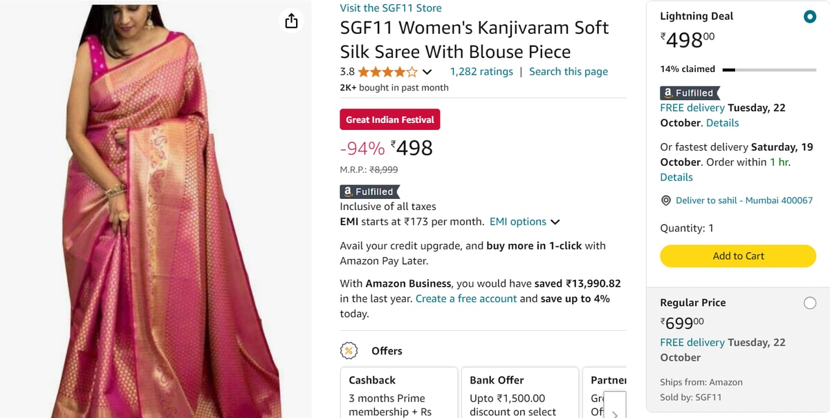This screenshot has height=418, width=830.
Task: Click the share icon on product image
Action: pyautogui.click(x=291, y=21)
